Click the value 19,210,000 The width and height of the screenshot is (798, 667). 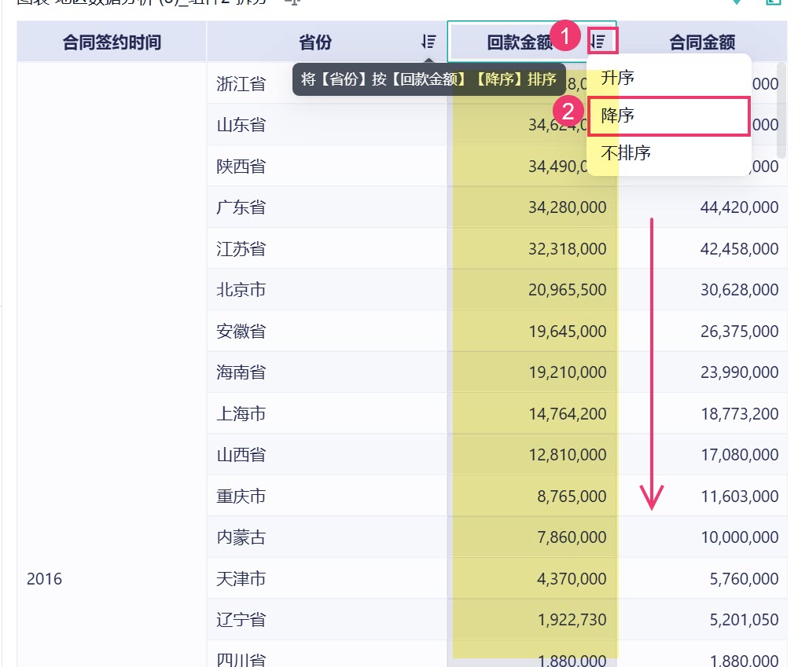click(x=567, y=372)
